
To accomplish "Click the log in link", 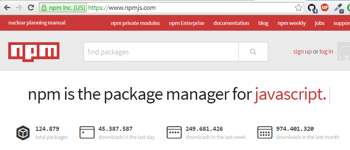I will [326, 51].
